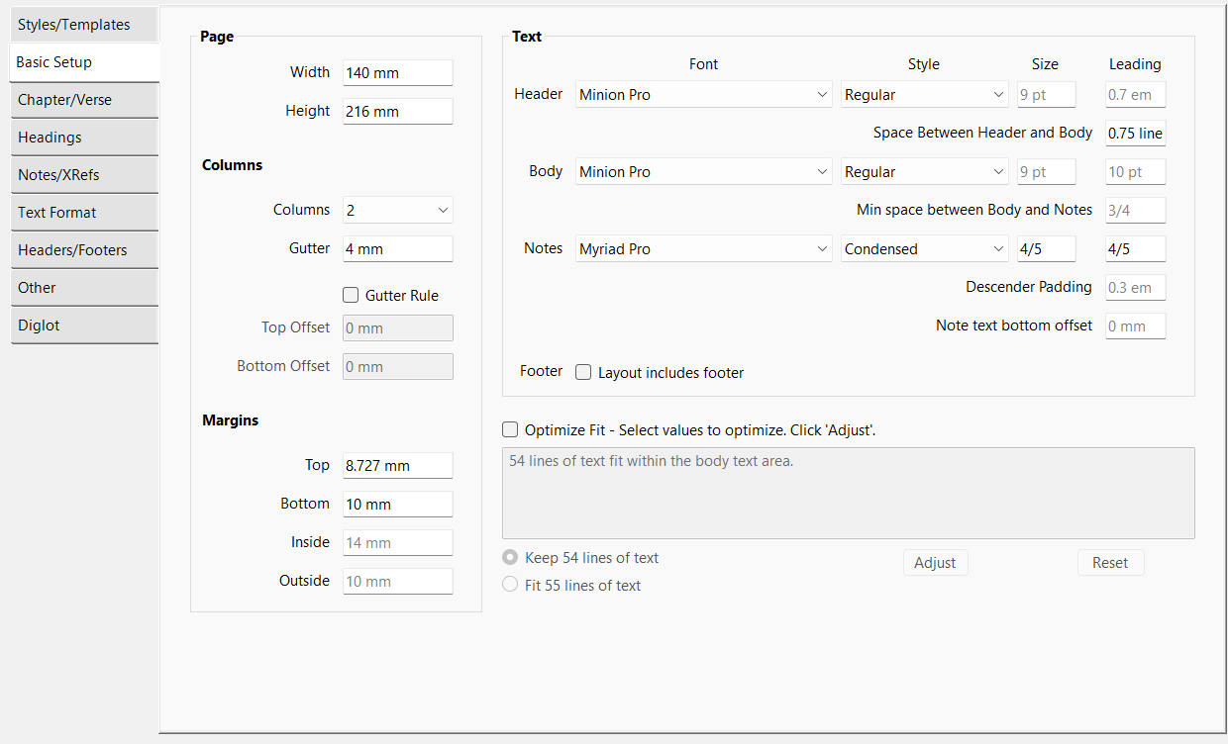Image resolution: width=1228 pixels, height=744 pixels.
Task: Enable the Optimize Fit checkbox
Action: click(510, 430)
